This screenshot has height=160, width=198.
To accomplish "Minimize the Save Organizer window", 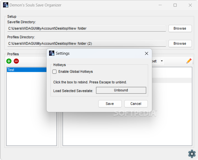I will [x=160, y=5].
